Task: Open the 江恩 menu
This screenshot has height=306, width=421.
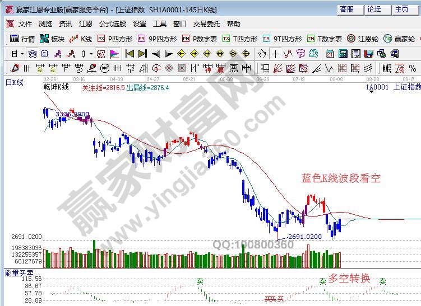Action: point(86,24)
